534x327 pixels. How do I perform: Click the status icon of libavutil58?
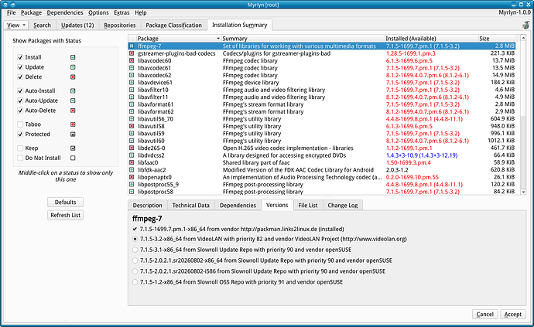pyautogui.click(x=132, y=126)
